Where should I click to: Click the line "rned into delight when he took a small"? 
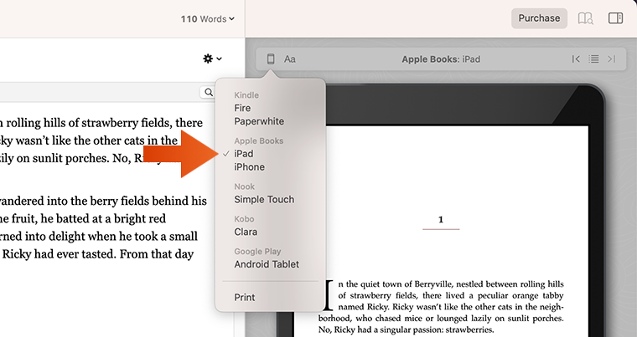pos(99,237)
